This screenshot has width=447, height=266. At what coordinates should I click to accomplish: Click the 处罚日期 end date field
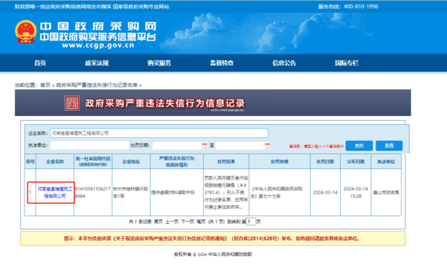[242, 145]
